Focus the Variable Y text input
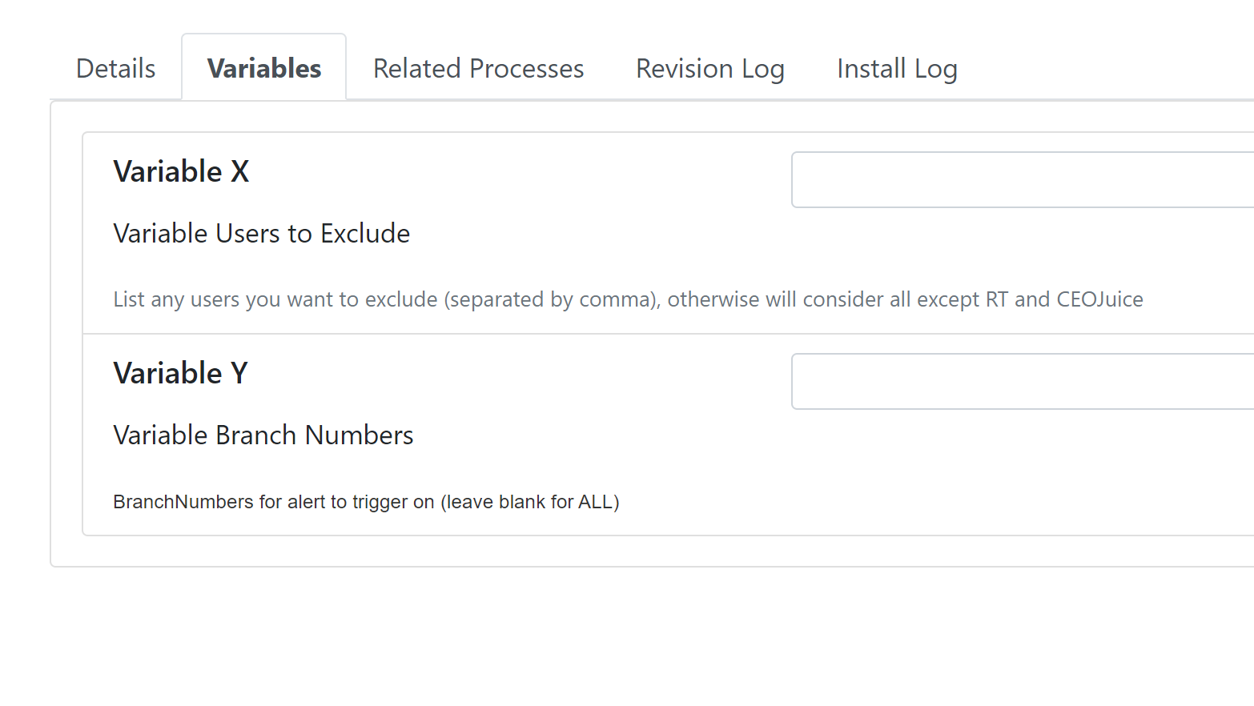1254x706 pixels. click(x=1023, y=382)
